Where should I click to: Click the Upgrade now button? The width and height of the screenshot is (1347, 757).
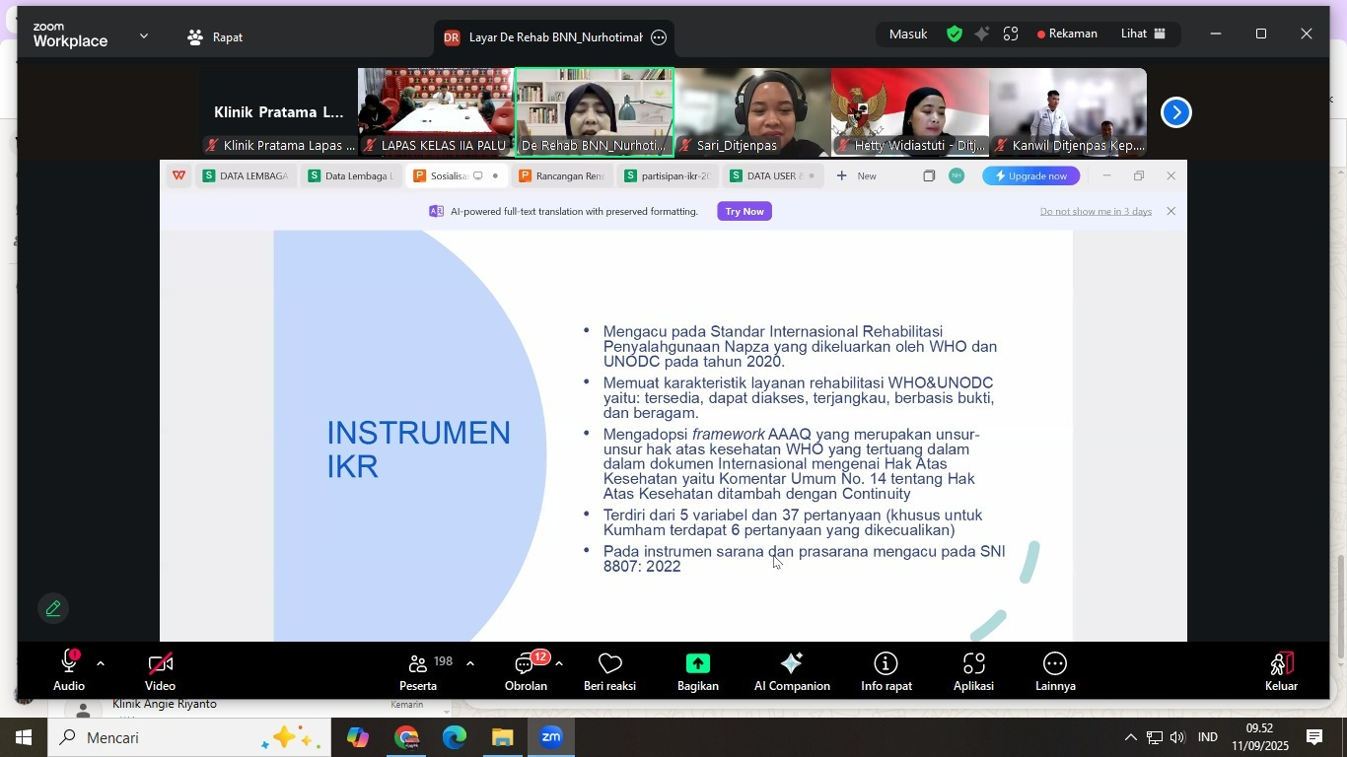pos(1031,176)
